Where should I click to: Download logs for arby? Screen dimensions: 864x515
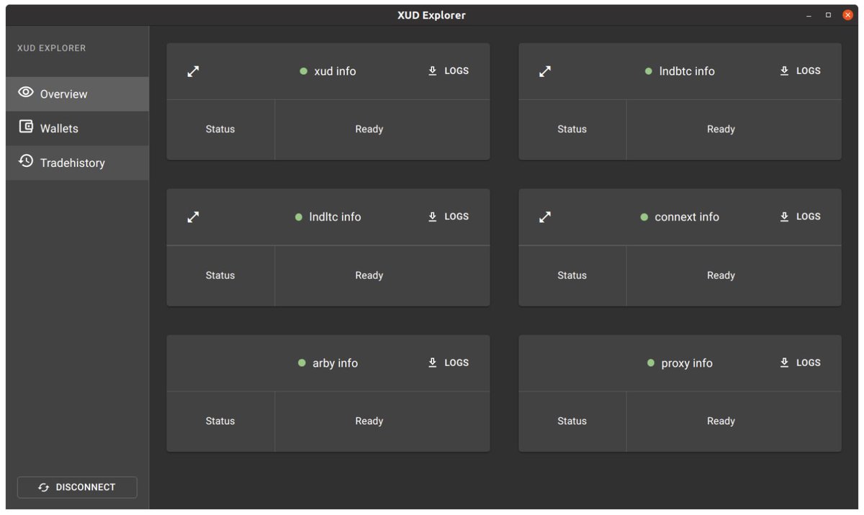448,363
